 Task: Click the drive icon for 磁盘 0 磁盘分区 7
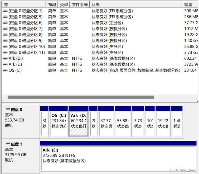pyautogui.click(x=5, y=29)
